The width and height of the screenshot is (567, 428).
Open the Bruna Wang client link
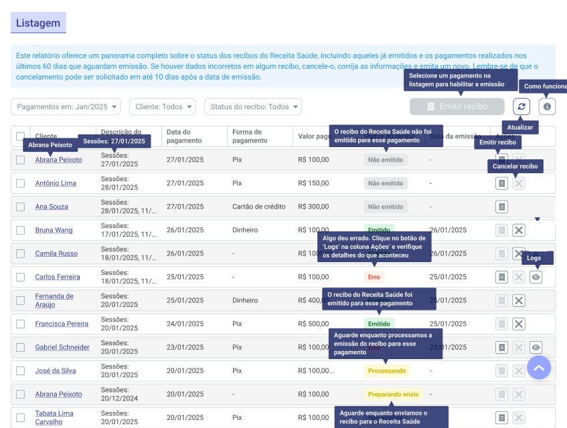tap(54, 230)
